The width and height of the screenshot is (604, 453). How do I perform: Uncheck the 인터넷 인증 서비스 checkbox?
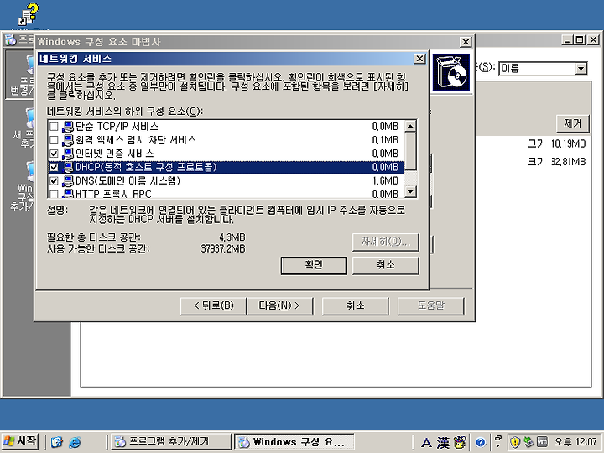pyautogui.click(x=54, y=154)
